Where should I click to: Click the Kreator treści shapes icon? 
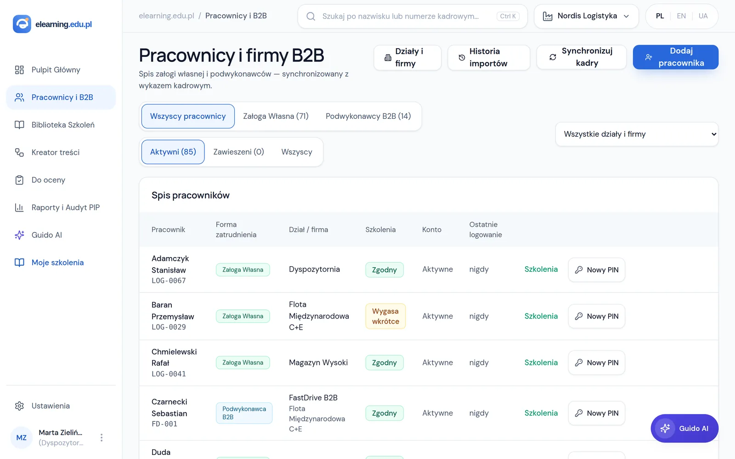19,152
